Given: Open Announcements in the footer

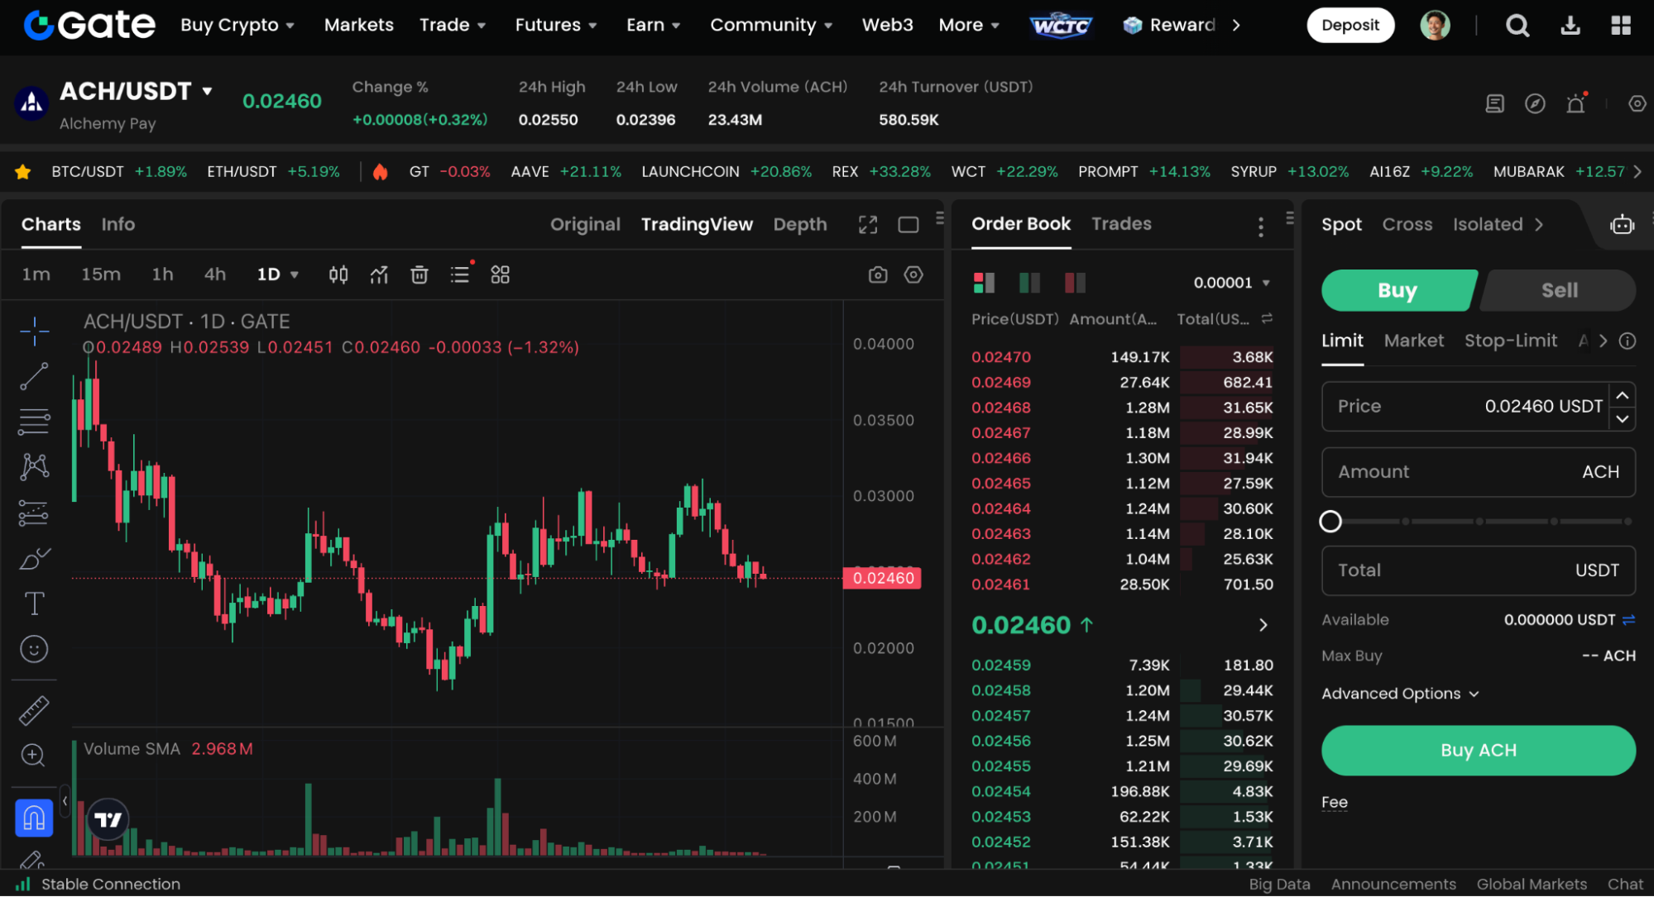Looking at the screenshot, I should coord(1393,885).
